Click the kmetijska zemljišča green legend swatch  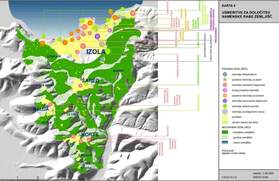click(x=225, y=132)
